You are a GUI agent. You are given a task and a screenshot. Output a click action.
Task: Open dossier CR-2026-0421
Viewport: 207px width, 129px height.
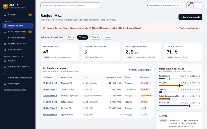[x=50, y=102]
